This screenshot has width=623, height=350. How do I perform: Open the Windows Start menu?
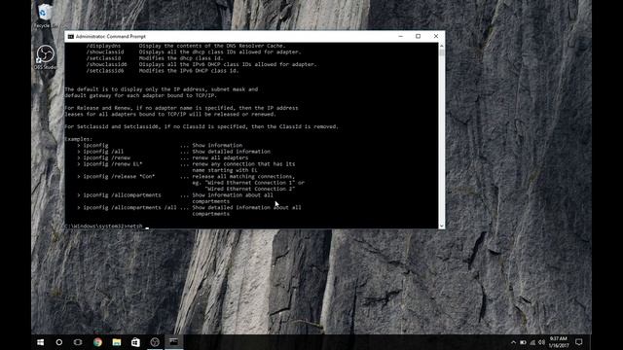coord(41,342)
